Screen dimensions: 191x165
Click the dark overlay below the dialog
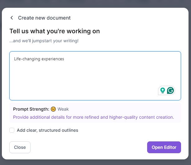click(96, 163)
